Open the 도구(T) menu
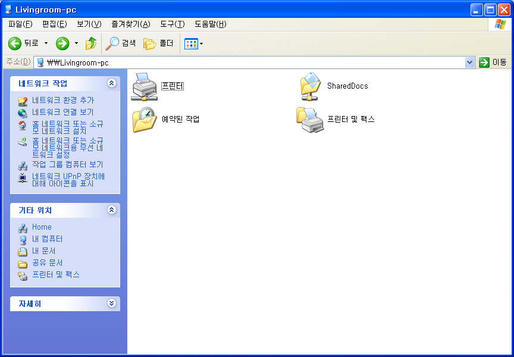This screenshot has width=514, height=357. click(x=173, y=24)
